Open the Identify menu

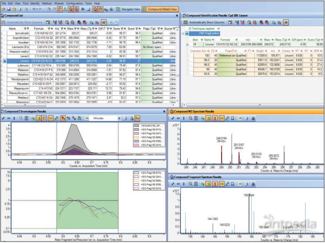click(35, 3)
